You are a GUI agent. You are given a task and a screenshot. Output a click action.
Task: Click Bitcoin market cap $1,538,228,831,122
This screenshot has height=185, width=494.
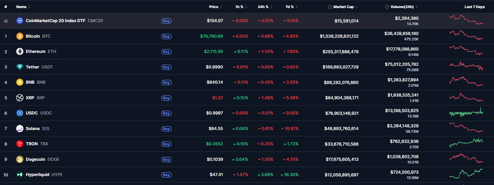pyautogui.click(x=339, y=36)
